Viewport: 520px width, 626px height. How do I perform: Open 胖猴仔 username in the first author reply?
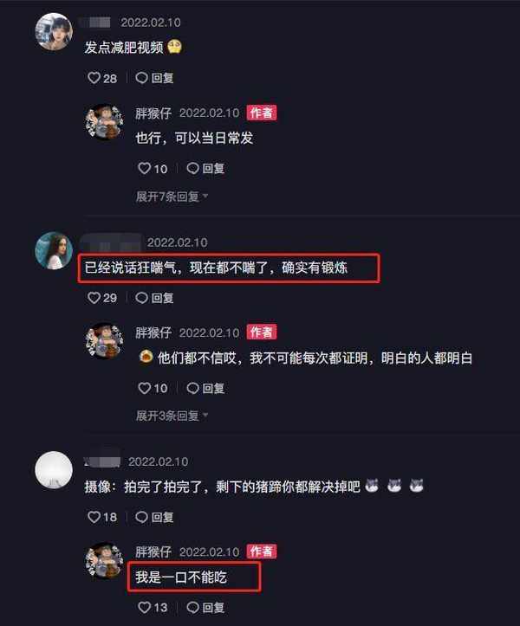[153, 113]
